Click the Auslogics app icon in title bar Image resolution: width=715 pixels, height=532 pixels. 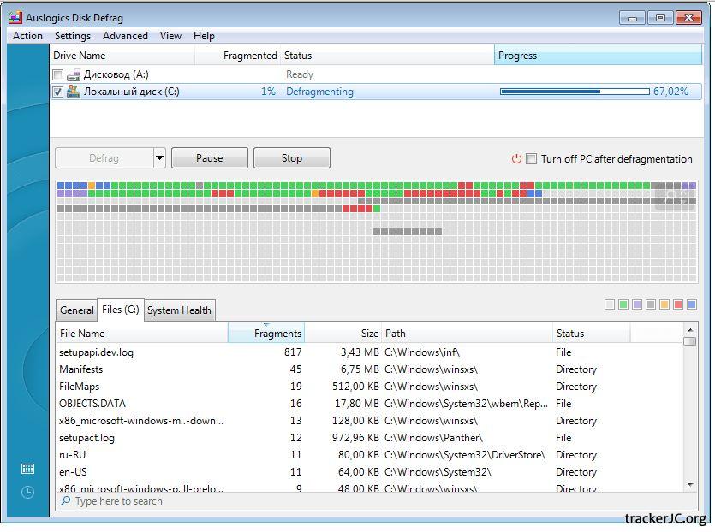click(x=15, y=17)
